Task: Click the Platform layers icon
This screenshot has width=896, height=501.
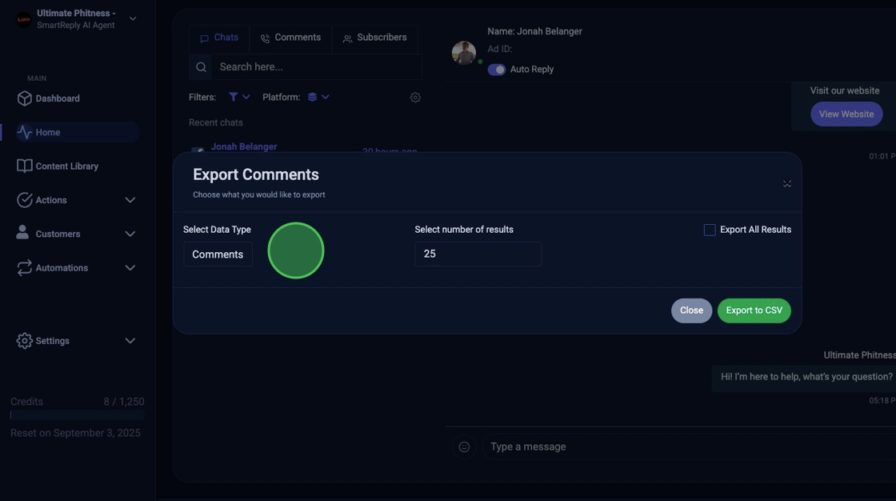Action: tap(312, 97)
